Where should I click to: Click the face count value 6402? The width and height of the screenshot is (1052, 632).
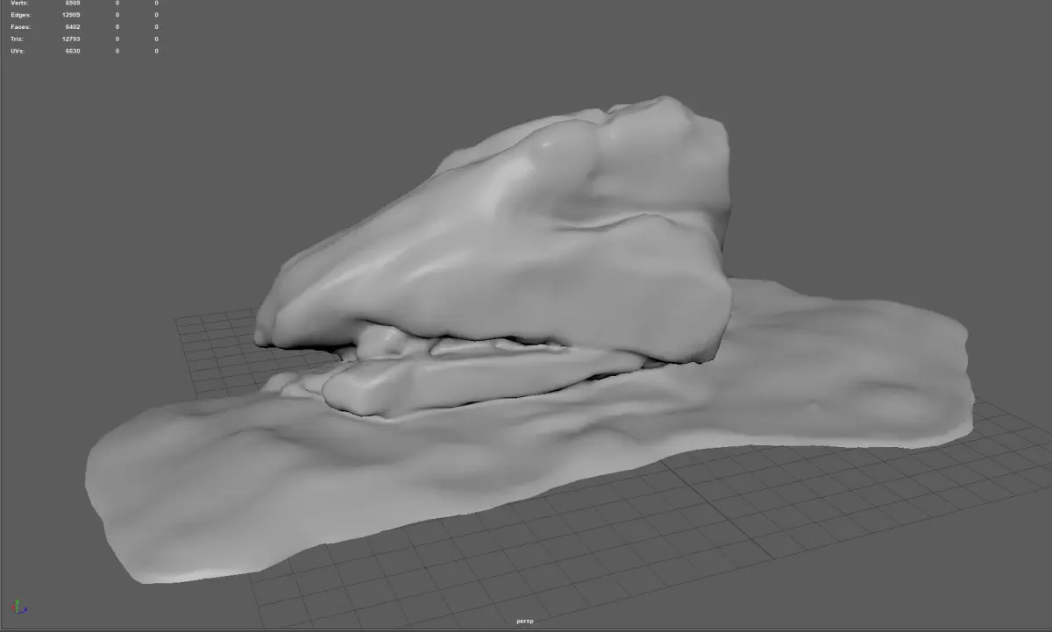73,27
